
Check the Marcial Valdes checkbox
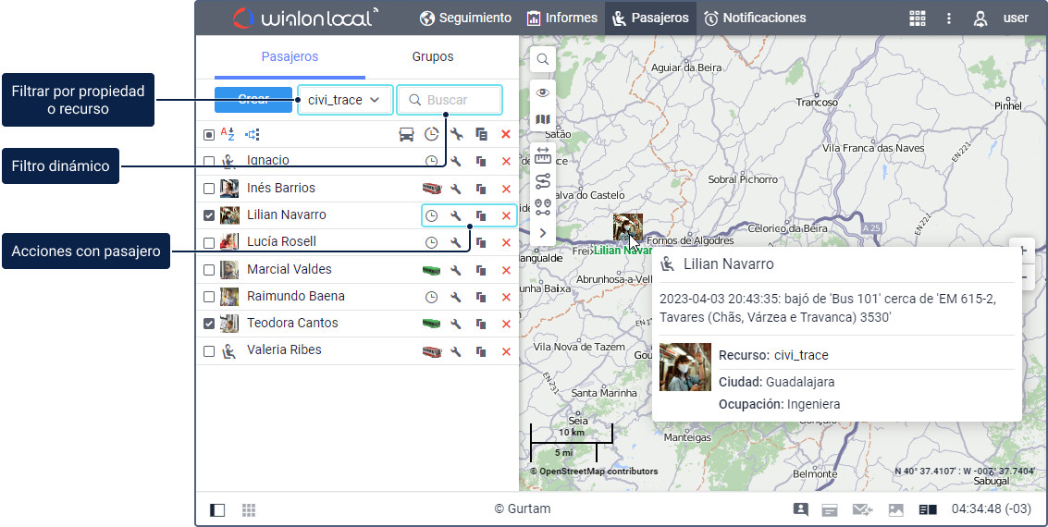[209, 270]
